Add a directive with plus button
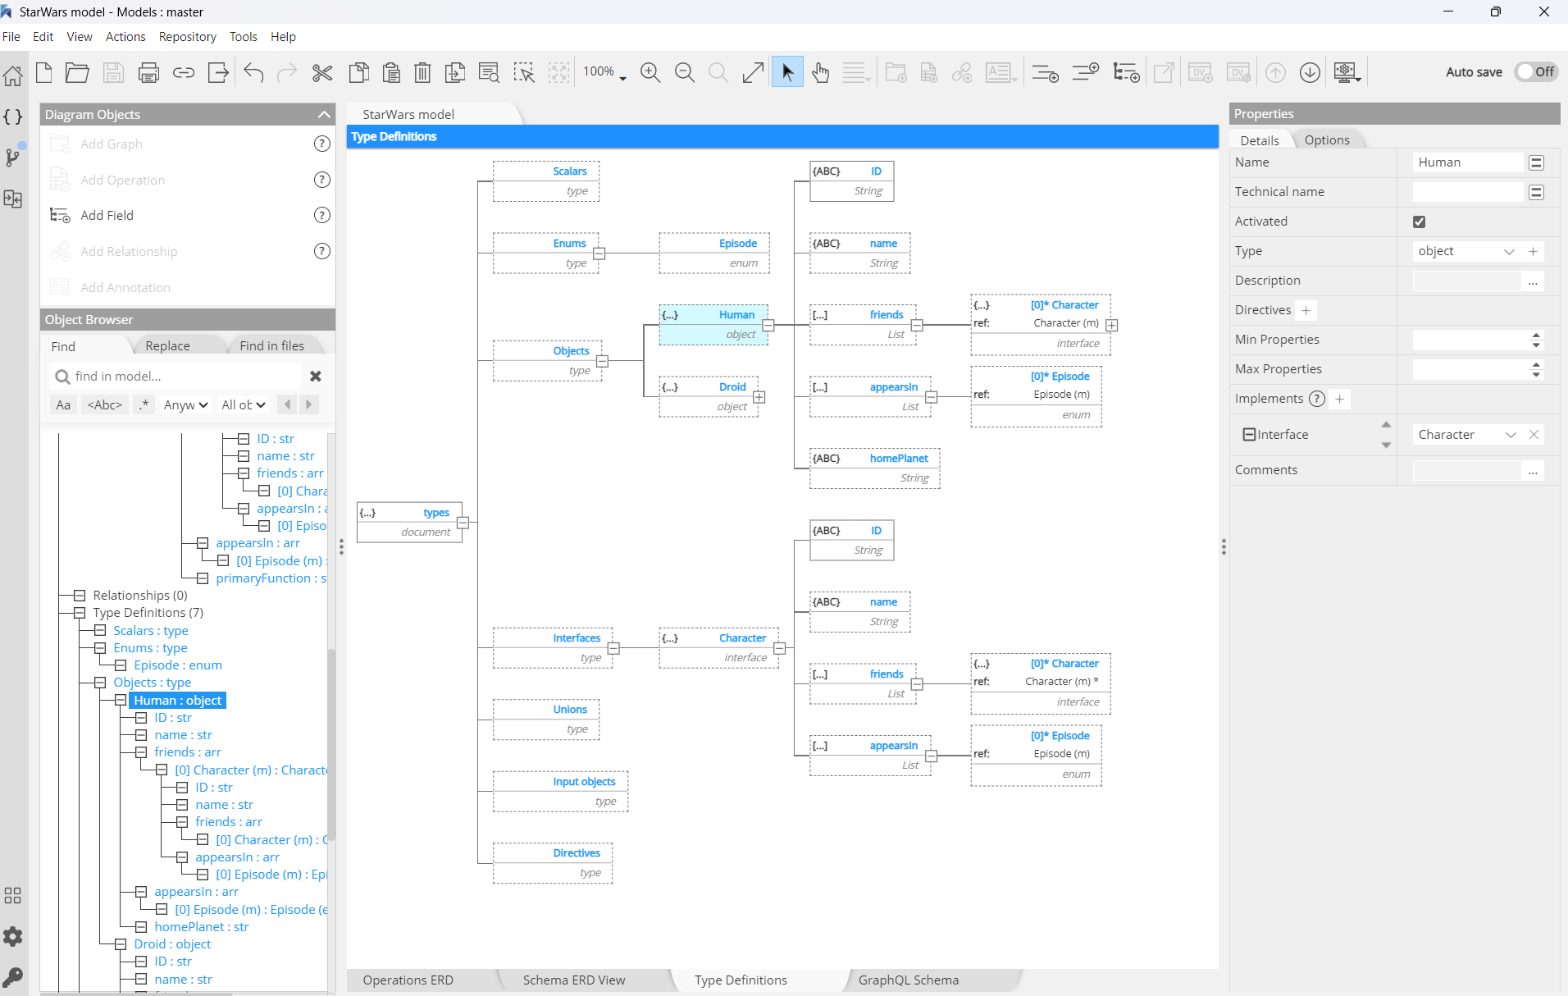1568x996 pixels. (1306, 310)
